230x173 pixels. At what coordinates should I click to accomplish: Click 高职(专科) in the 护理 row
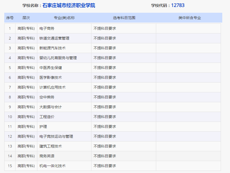[x=26, y=127]
